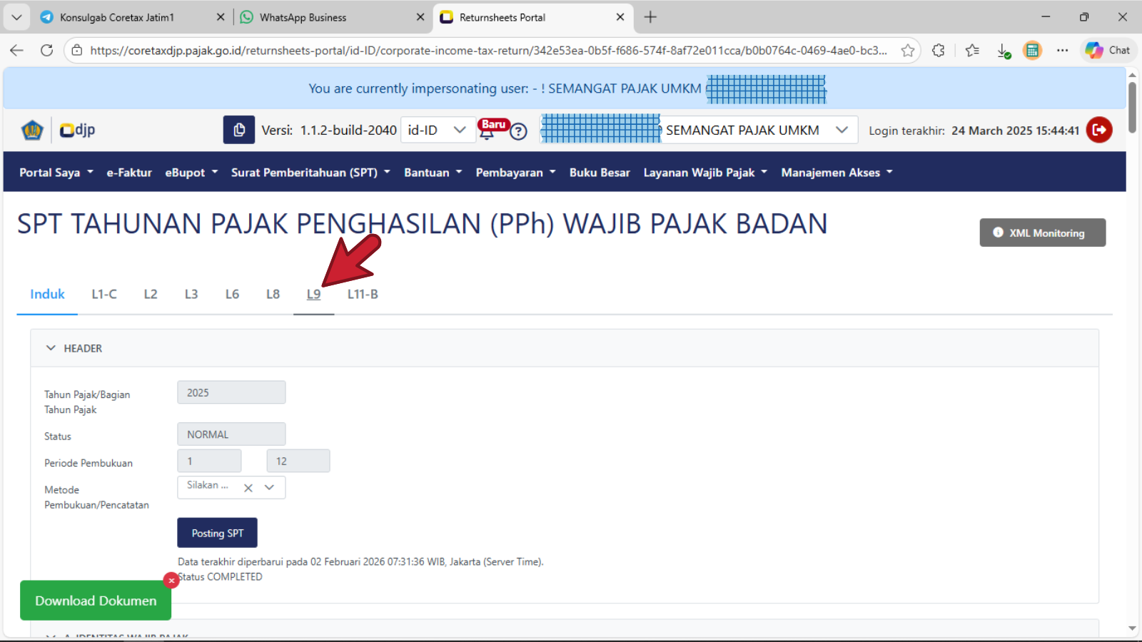
Task: Click the help question mark icon
Action: click(519, 132)
